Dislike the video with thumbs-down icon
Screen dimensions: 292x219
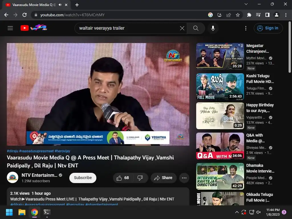point(140,178)
